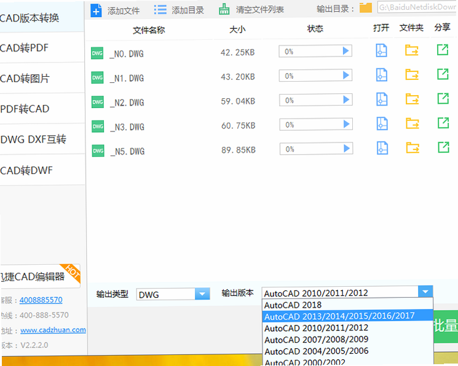The image size is (458, 366).
Task: Open the output folder for _N5.DWG
Action: [413, 148]
